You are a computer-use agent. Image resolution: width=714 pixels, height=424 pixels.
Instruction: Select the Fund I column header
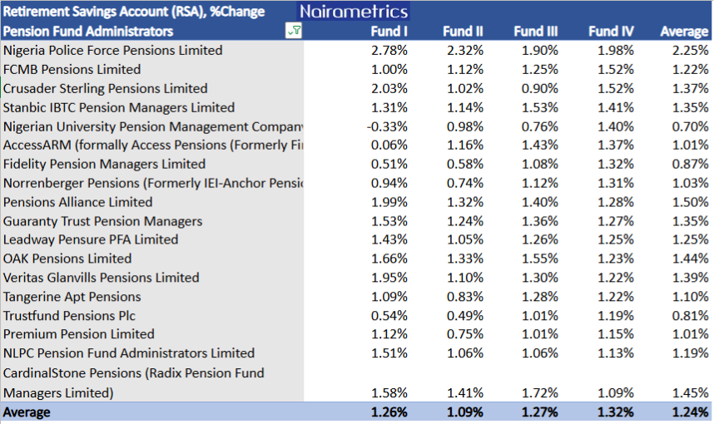tap(389, 32)
